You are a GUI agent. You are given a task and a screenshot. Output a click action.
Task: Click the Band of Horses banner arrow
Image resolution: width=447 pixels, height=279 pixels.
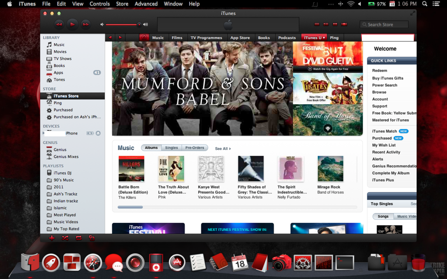[328, 128]
